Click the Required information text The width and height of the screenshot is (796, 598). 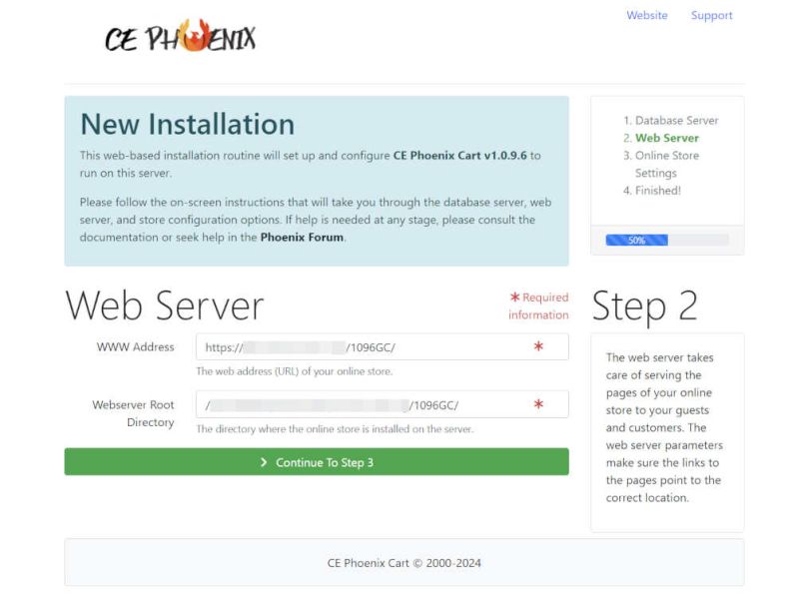(538, 305)
